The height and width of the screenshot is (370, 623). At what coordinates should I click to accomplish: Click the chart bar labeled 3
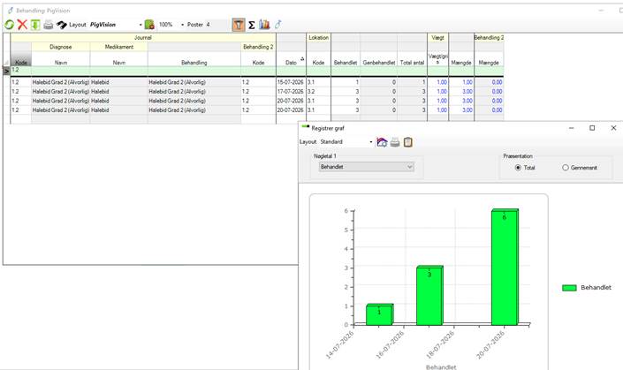(429, 295)
